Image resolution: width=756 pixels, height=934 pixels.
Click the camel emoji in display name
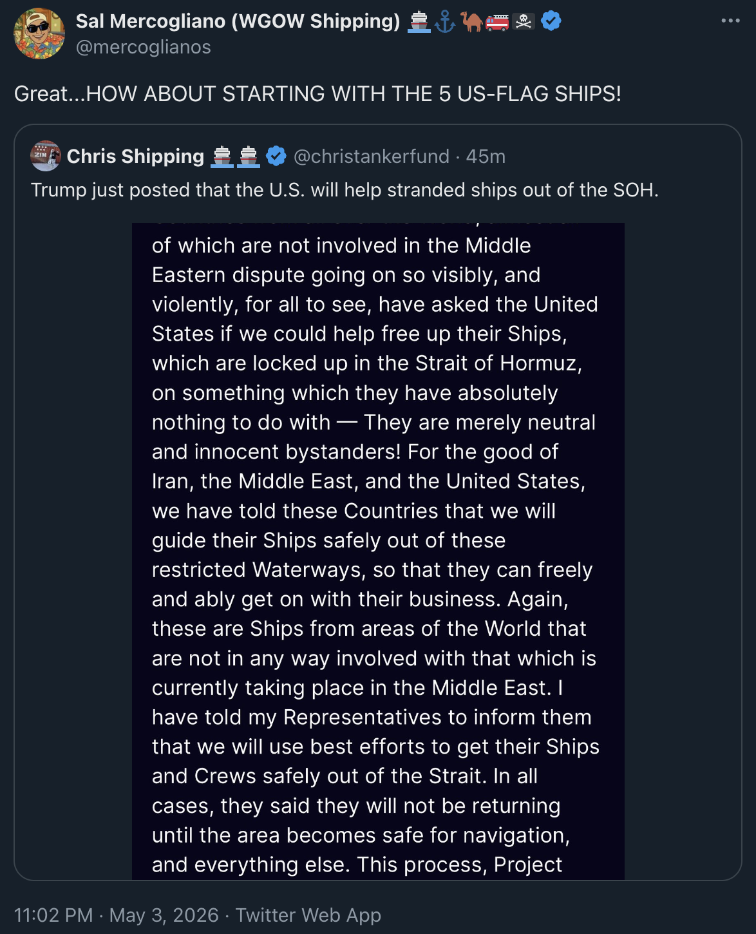(471, 22)
